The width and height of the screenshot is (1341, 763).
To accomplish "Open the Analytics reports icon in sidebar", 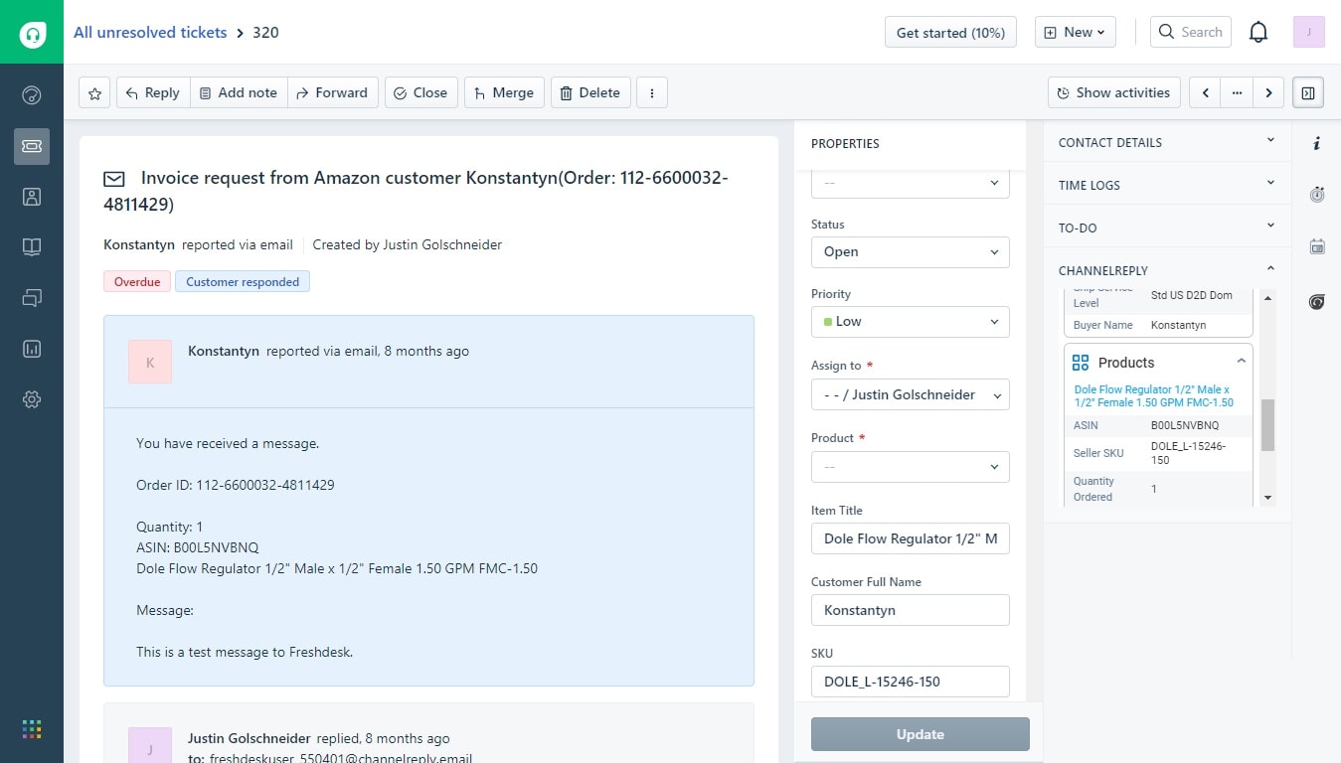I will [x=31, y=349].
